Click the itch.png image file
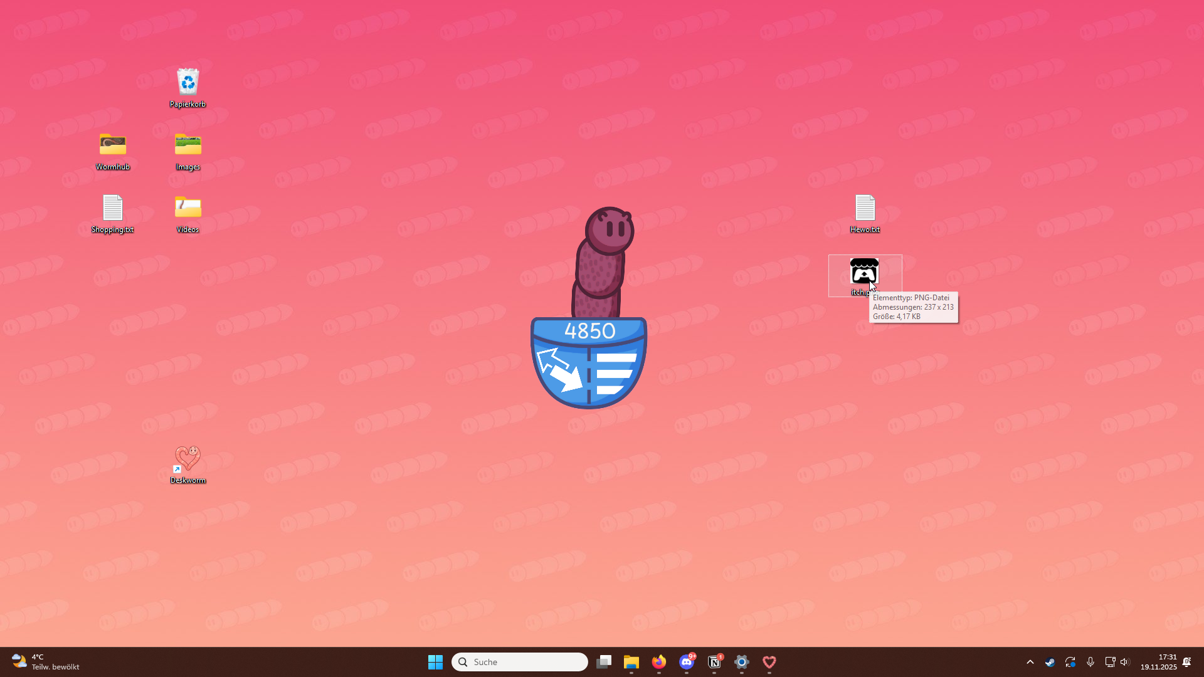The image size is (1204, 677). coord(863,271)
